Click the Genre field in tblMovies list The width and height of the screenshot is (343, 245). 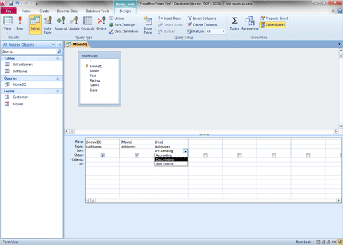click(x=94, y=85)
